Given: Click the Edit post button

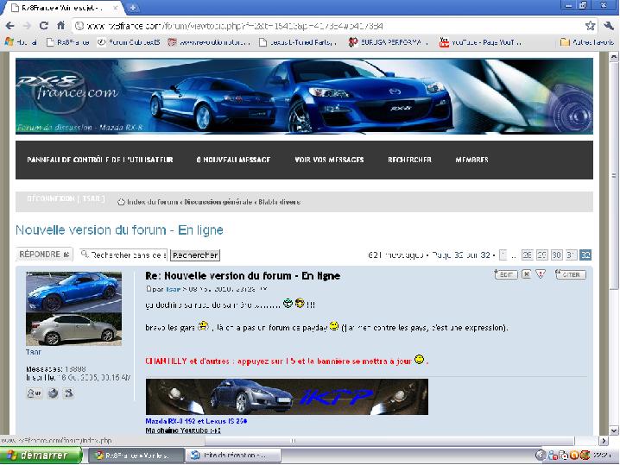Looking at the screenshot, I should pyautogui.click(x=506, y=274).
